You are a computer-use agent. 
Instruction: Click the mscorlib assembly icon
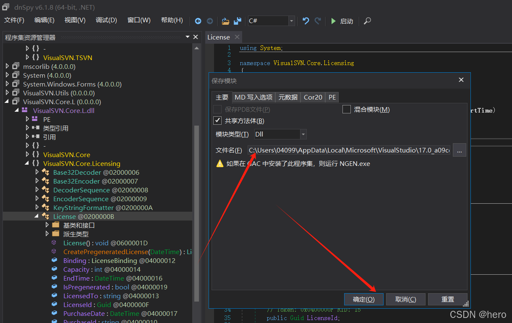tap(16, 66)
